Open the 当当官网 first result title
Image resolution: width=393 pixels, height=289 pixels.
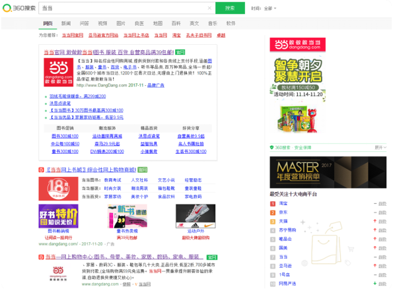tap(109, 52)
